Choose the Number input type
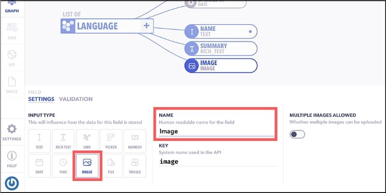 (135, 141)
